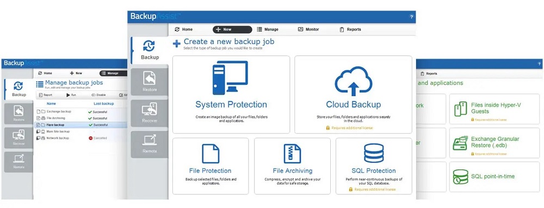The height and width of the screenshot is (208, 544).
Task: Click SQL point-in-time title text
Action: (x=493, y=177)
